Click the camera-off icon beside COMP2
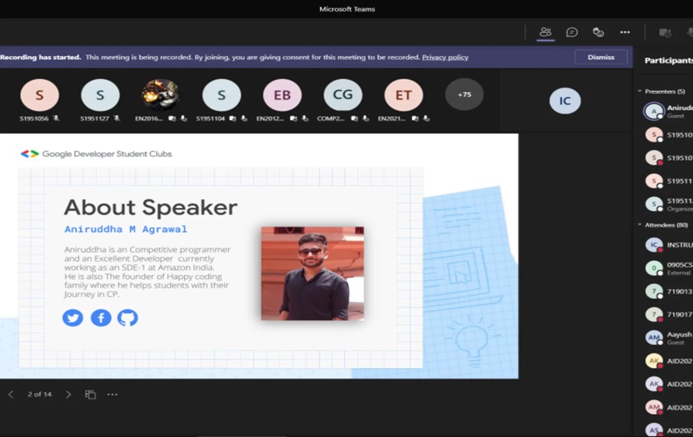Viewport: 693px width, 437px height. tap(354, 118)
